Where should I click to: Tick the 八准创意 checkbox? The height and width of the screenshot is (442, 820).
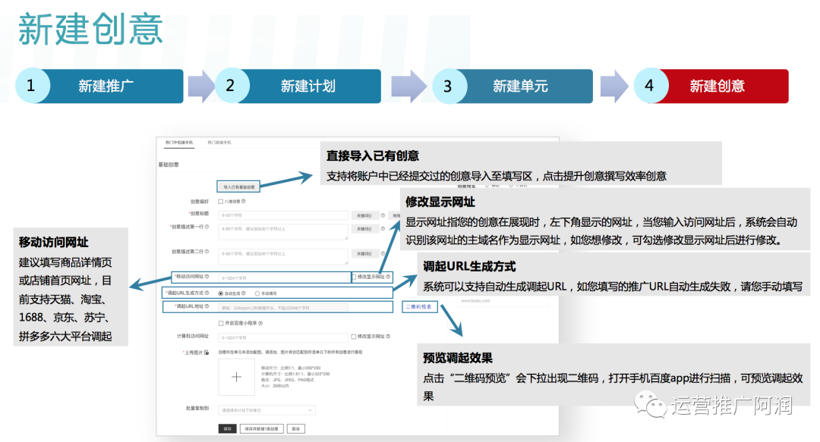[x=221, y=201]
